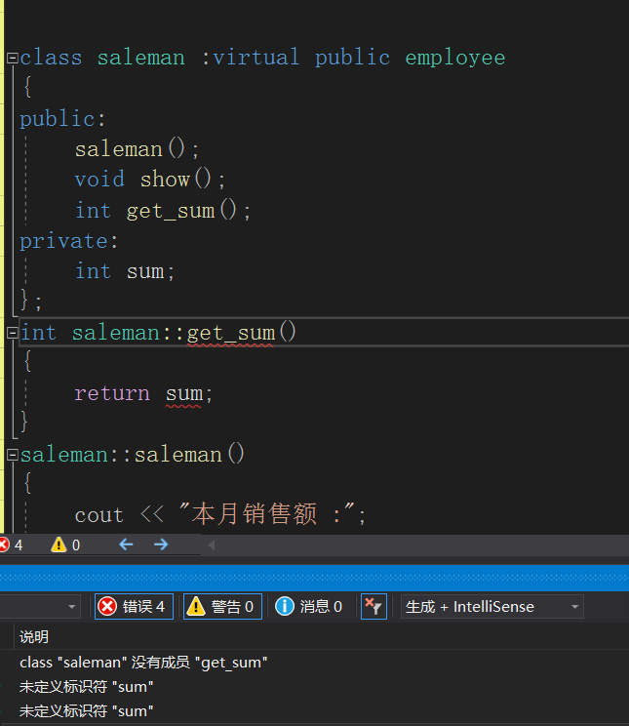
Task: Click employee base class name in code
Action: [455, 58]
